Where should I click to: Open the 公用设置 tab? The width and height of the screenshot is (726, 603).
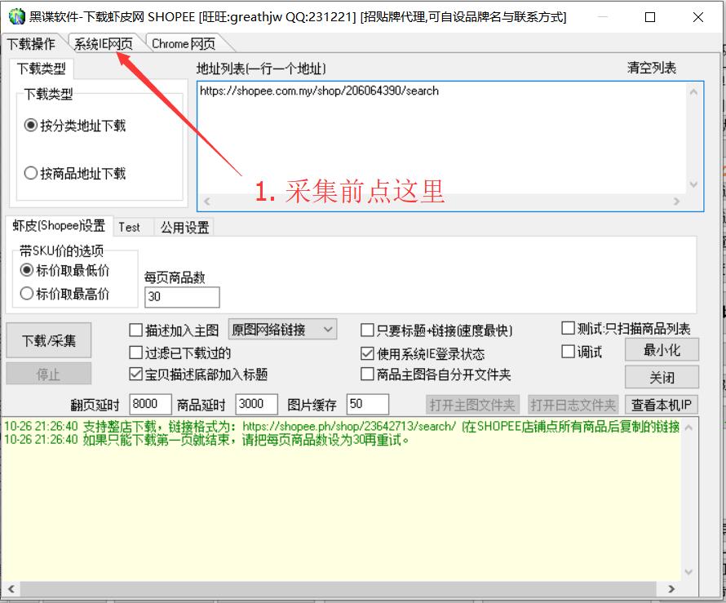pos(184,228)
